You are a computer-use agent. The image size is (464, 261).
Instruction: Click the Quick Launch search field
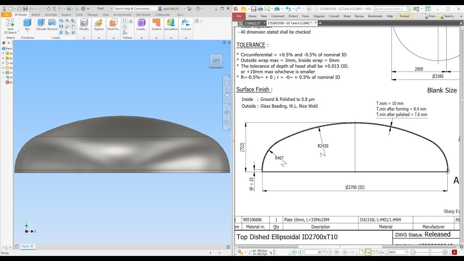click(393, 9)
